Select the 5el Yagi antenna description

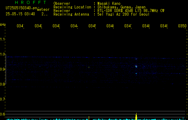(123, 14)
